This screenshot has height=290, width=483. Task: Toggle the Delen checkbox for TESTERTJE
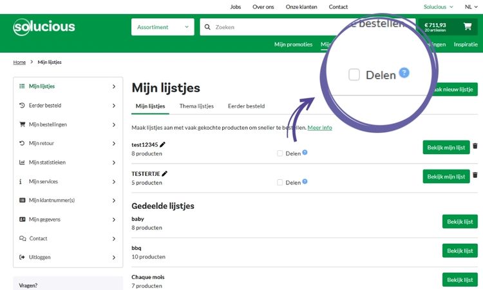pos(279,182)
